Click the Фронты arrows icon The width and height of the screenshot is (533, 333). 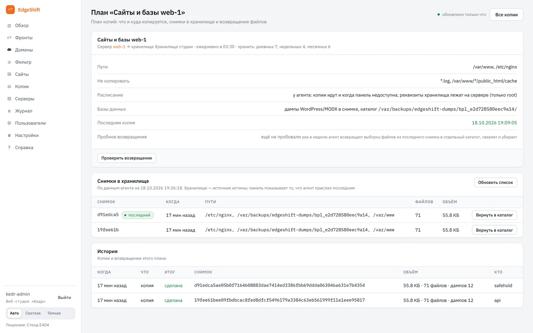tap(9, 38)
